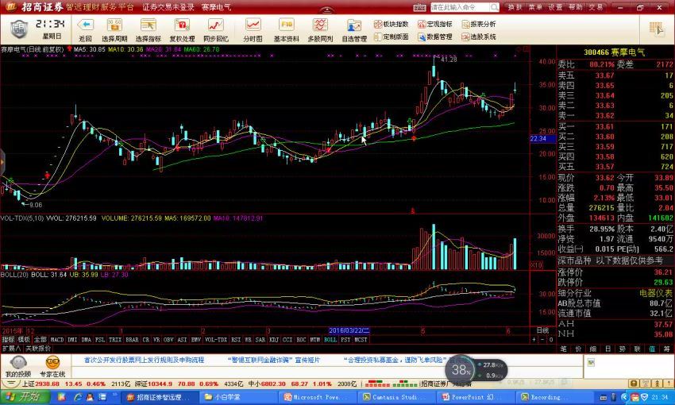This screenshot has height=405, width=675.
Task: Click the 0 reset button beside the zoom controls
Action: pyautogui.click(x=550, y=340)
